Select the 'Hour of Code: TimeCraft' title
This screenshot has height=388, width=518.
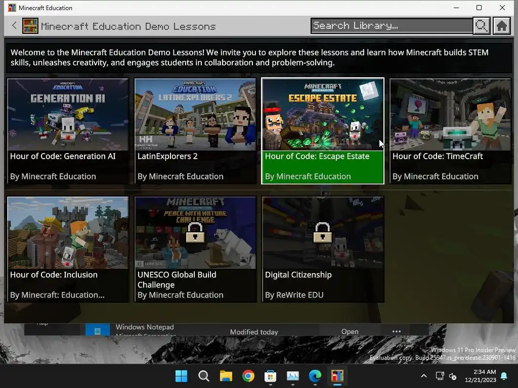point(438,157)
